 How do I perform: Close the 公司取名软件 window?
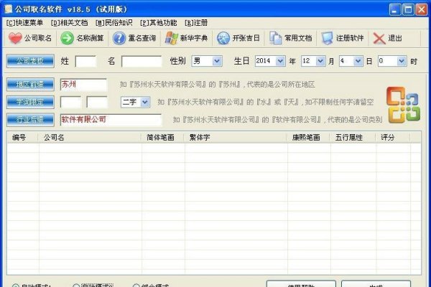click(422, 9)
